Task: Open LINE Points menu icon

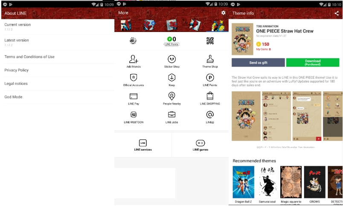Action: (x=210, y=80)
